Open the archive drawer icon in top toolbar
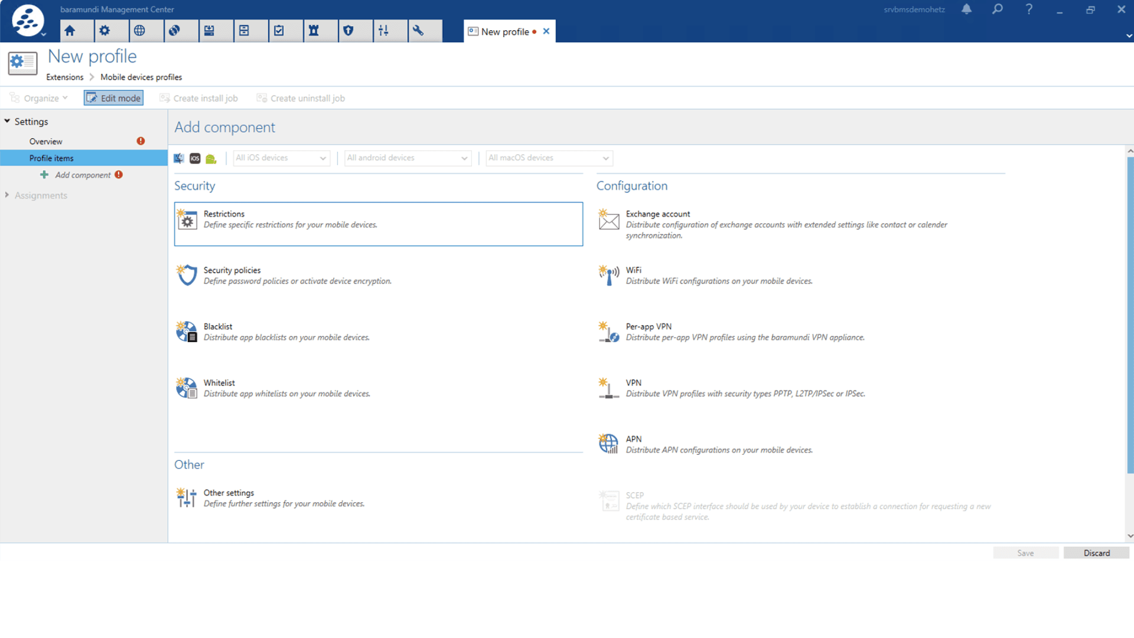This screenshot has width=1134, height=638. (x=245, y=31)
